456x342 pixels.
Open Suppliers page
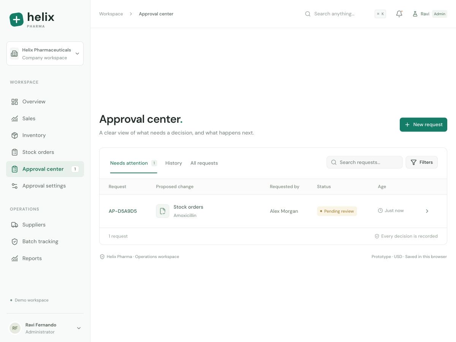[45, 225]
